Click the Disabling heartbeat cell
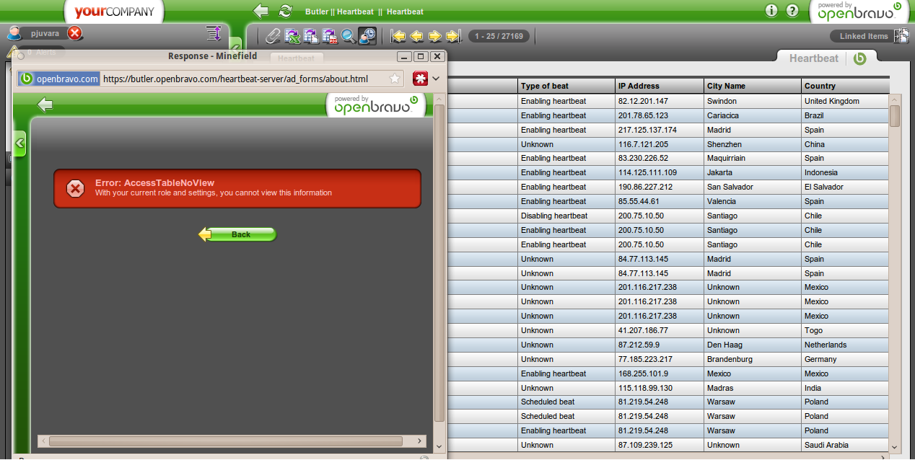Image resolution: width=915 pixels, height=460 pixels. 566,216
